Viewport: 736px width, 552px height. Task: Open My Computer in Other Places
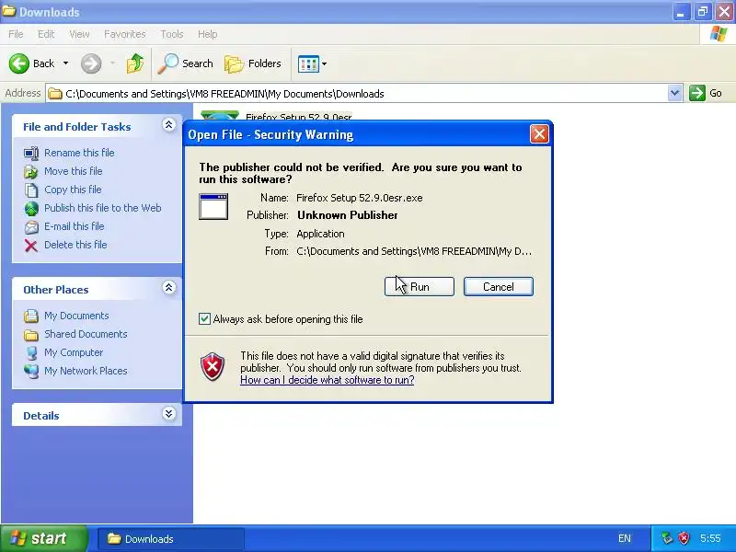(74, 352)
